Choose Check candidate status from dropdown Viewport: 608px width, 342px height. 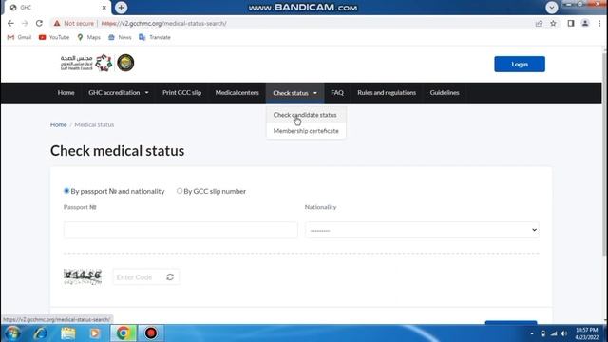305,115
